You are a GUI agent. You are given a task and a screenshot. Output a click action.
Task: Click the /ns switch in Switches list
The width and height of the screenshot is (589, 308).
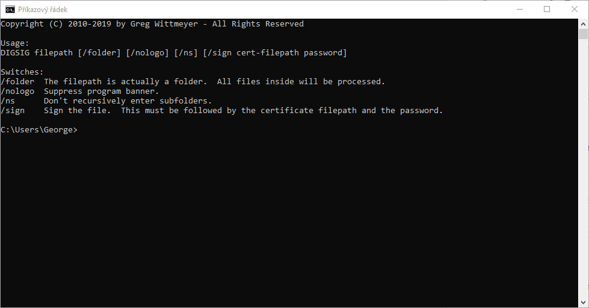pos(8,100)
